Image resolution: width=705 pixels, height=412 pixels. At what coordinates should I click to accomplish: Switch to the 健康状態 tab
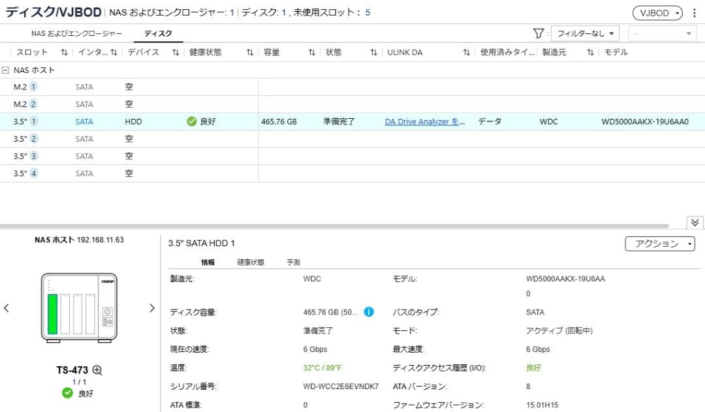[x=249, y=261]
